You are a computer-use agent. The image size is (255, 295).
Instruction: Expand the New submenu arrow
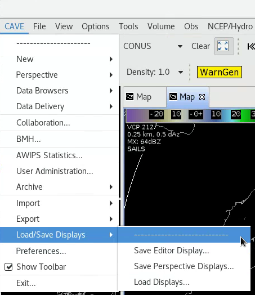[111, 59]
